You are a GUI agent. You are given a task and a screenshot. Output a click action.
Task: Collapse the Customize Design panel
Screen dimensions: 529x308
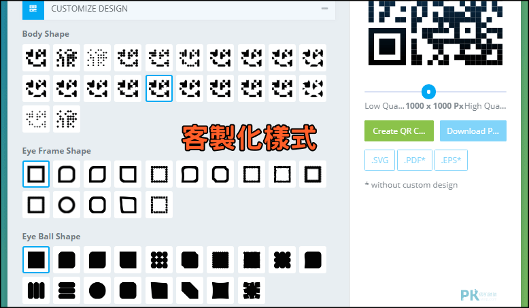pos(324,8)
